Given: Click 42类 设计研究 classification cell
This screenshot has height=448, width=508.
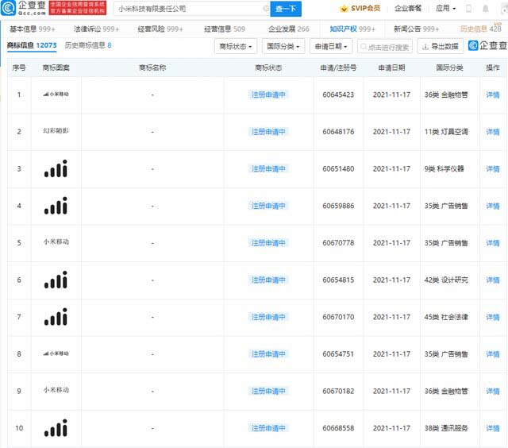Looking at the screenshot, I should 446,280.
